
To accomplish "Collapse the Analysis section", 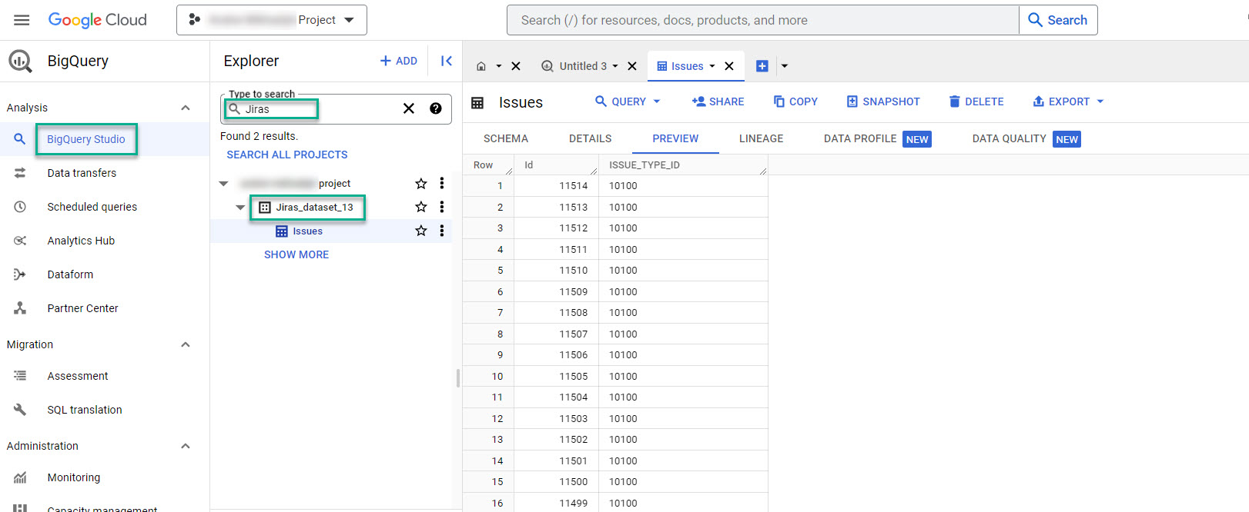I will pos(186,108).
